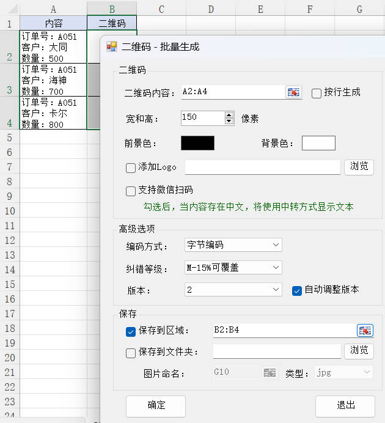Click range selector icon for 保存到区域
Screen dimensions: 385x423
pos(365,331)
